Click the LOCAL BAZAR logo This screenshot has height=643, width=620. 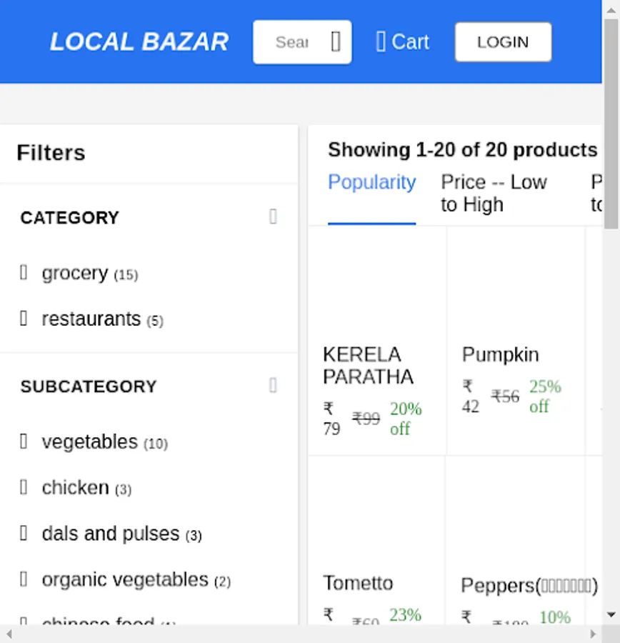pyautogui.click(x=139, y=42)
